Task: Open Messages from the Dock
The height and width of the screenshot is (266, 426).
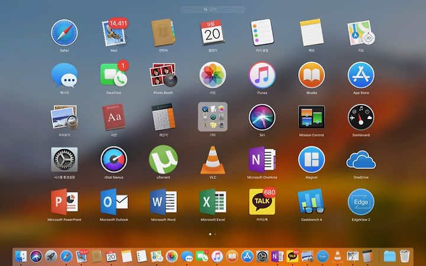Action: pos(187,256)
